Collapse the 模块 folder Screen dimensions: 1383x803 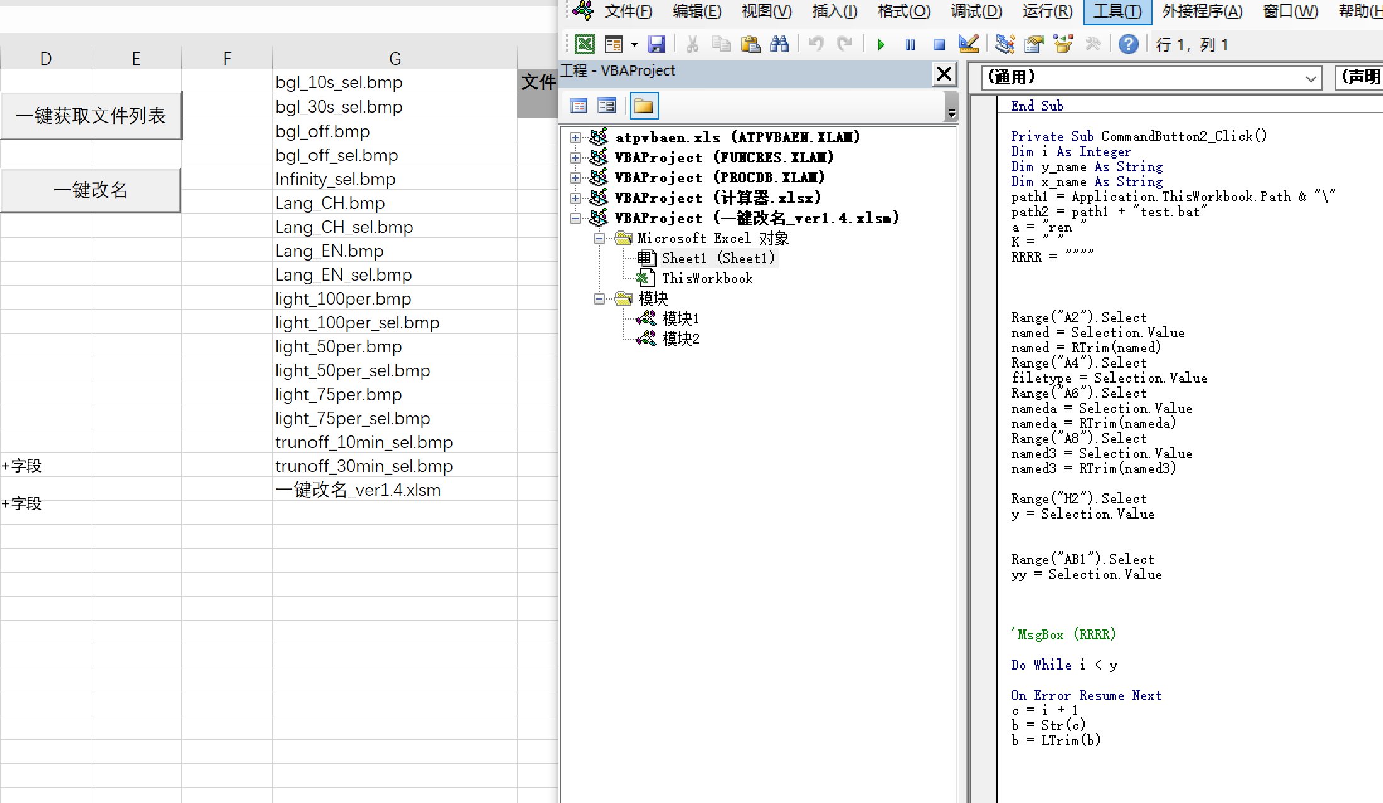click(x=599, y=298)
